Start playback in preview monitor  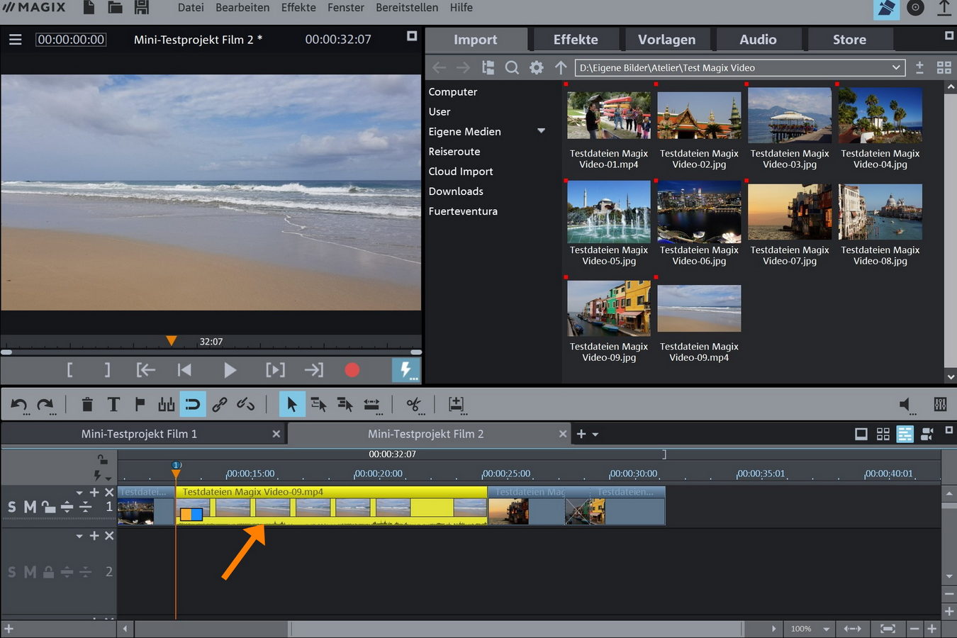[230, 369]
